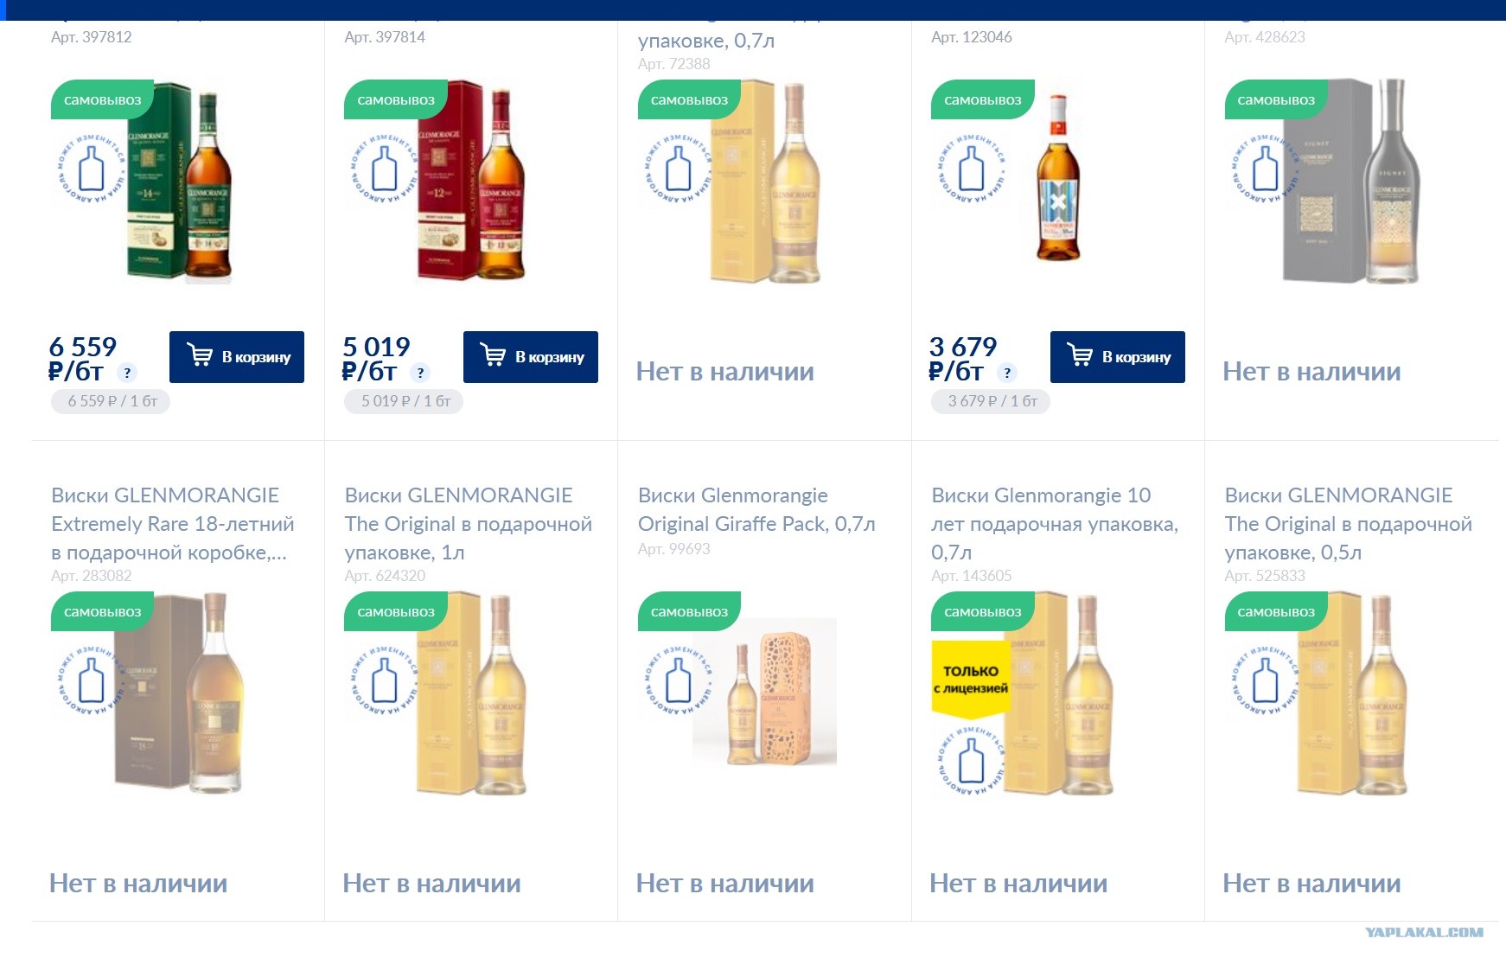Click the самовывоз badge on The Original 1л
This screenshot has height=958, width=1506.
(396, 612)
